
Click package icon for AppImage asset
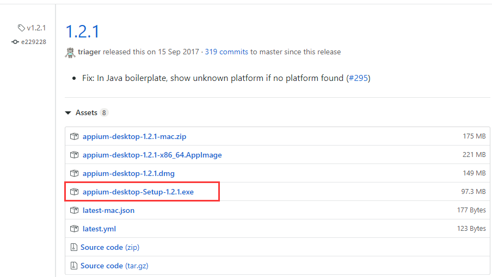coord(74,155)
